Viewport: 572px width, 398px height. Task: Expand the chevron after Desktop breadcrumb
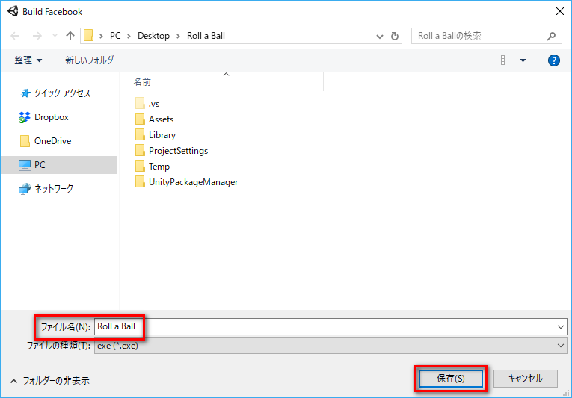[179, 36]
